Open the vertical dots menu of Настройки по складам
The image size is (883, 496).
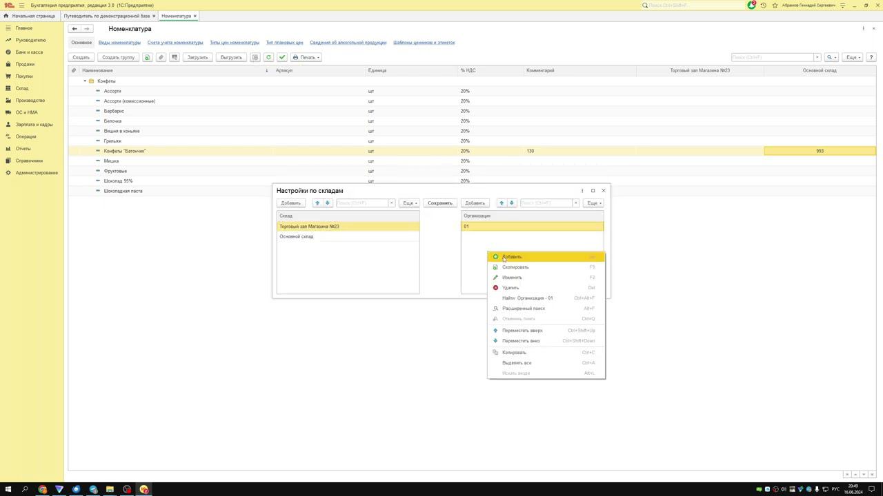pos(582,191)
